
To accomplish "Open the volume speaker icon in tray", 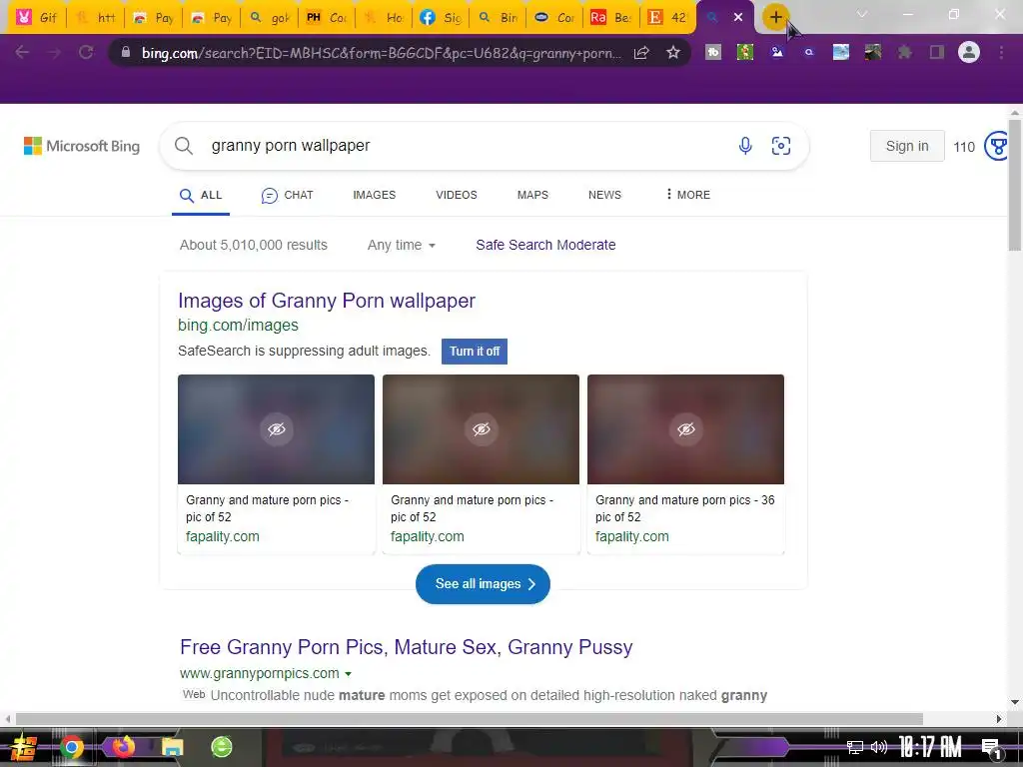I will click(x=879, y=747).
